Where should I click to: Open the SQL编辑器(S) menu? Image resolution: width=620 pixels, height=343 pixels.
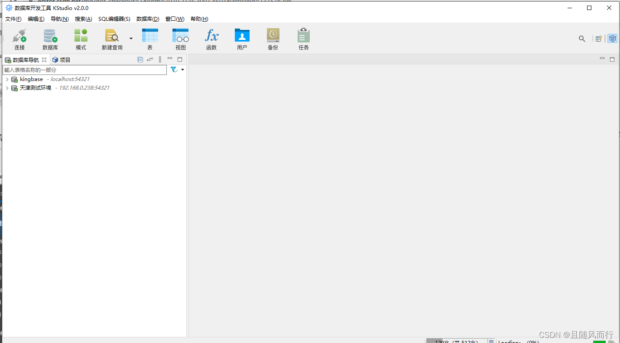click(x=114, y=19)
